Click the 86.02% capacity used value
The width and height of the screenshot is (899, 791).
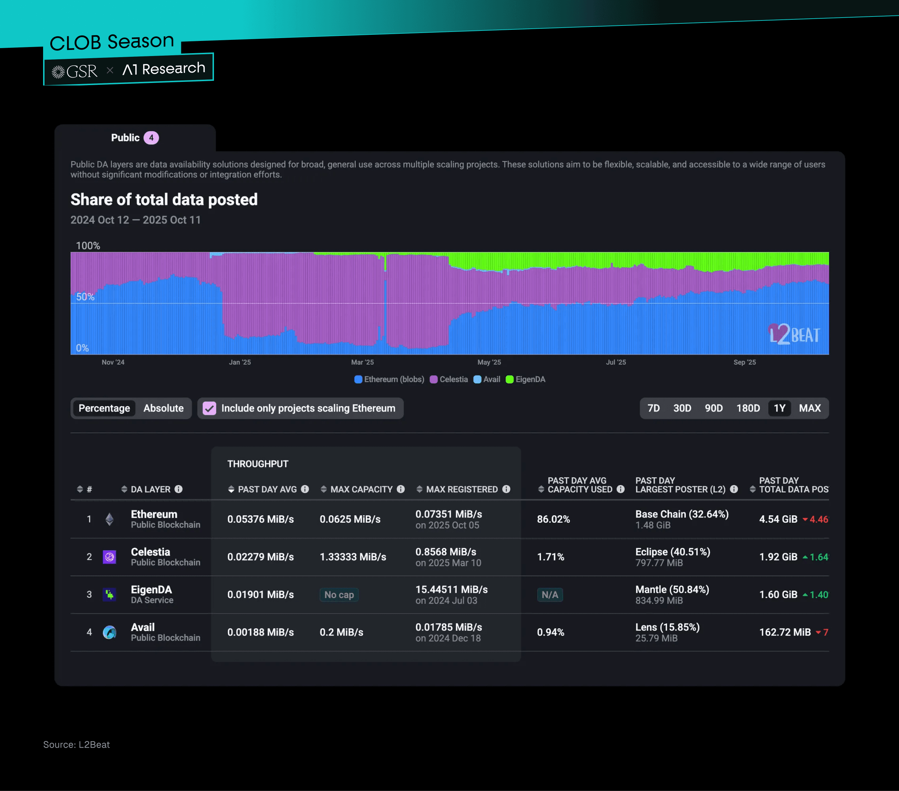553,519
